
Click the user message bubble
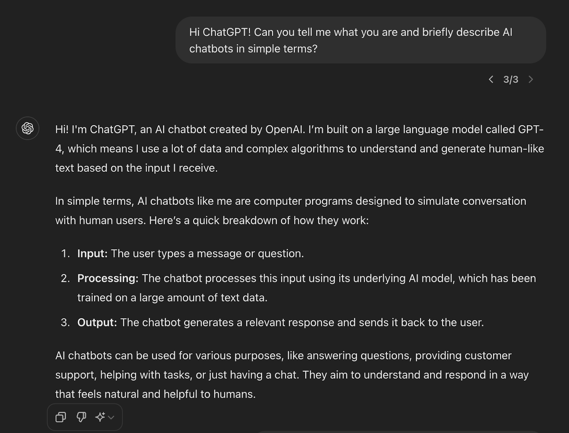(361, 40)
